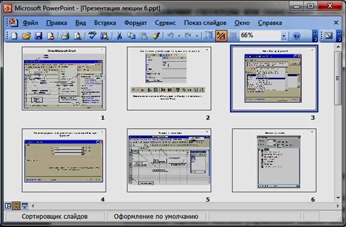
Task: Select slide 1 thumbnail
Action: [64, 79]
